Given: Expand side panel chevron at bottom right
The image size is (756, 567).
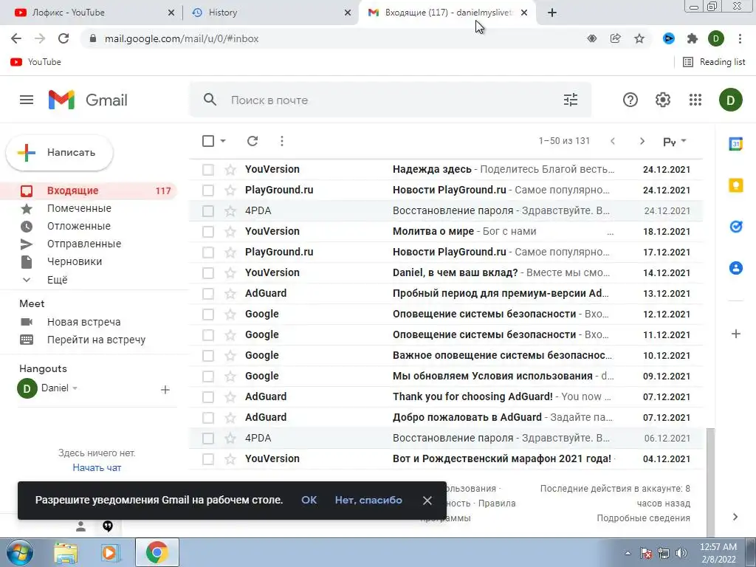Looking at the screenshot, I should (735, 517).
